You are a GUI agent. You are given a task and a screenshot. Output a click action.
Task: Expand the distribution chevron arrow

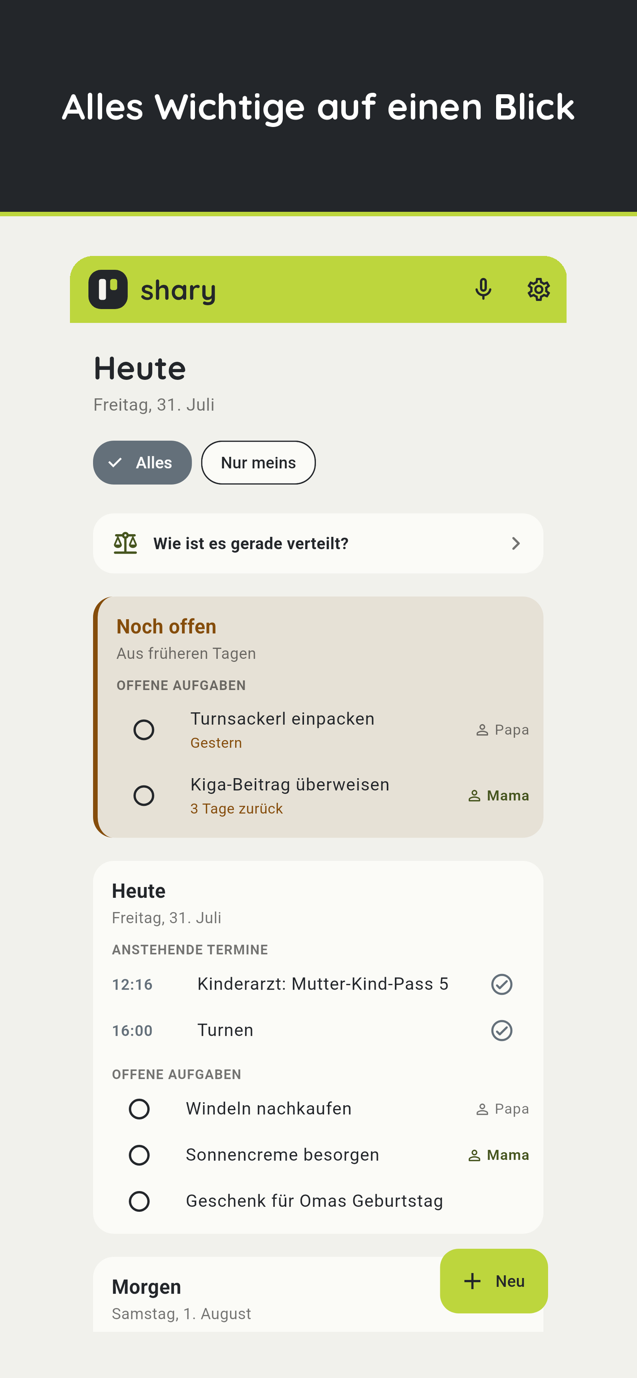pos(515,544)
